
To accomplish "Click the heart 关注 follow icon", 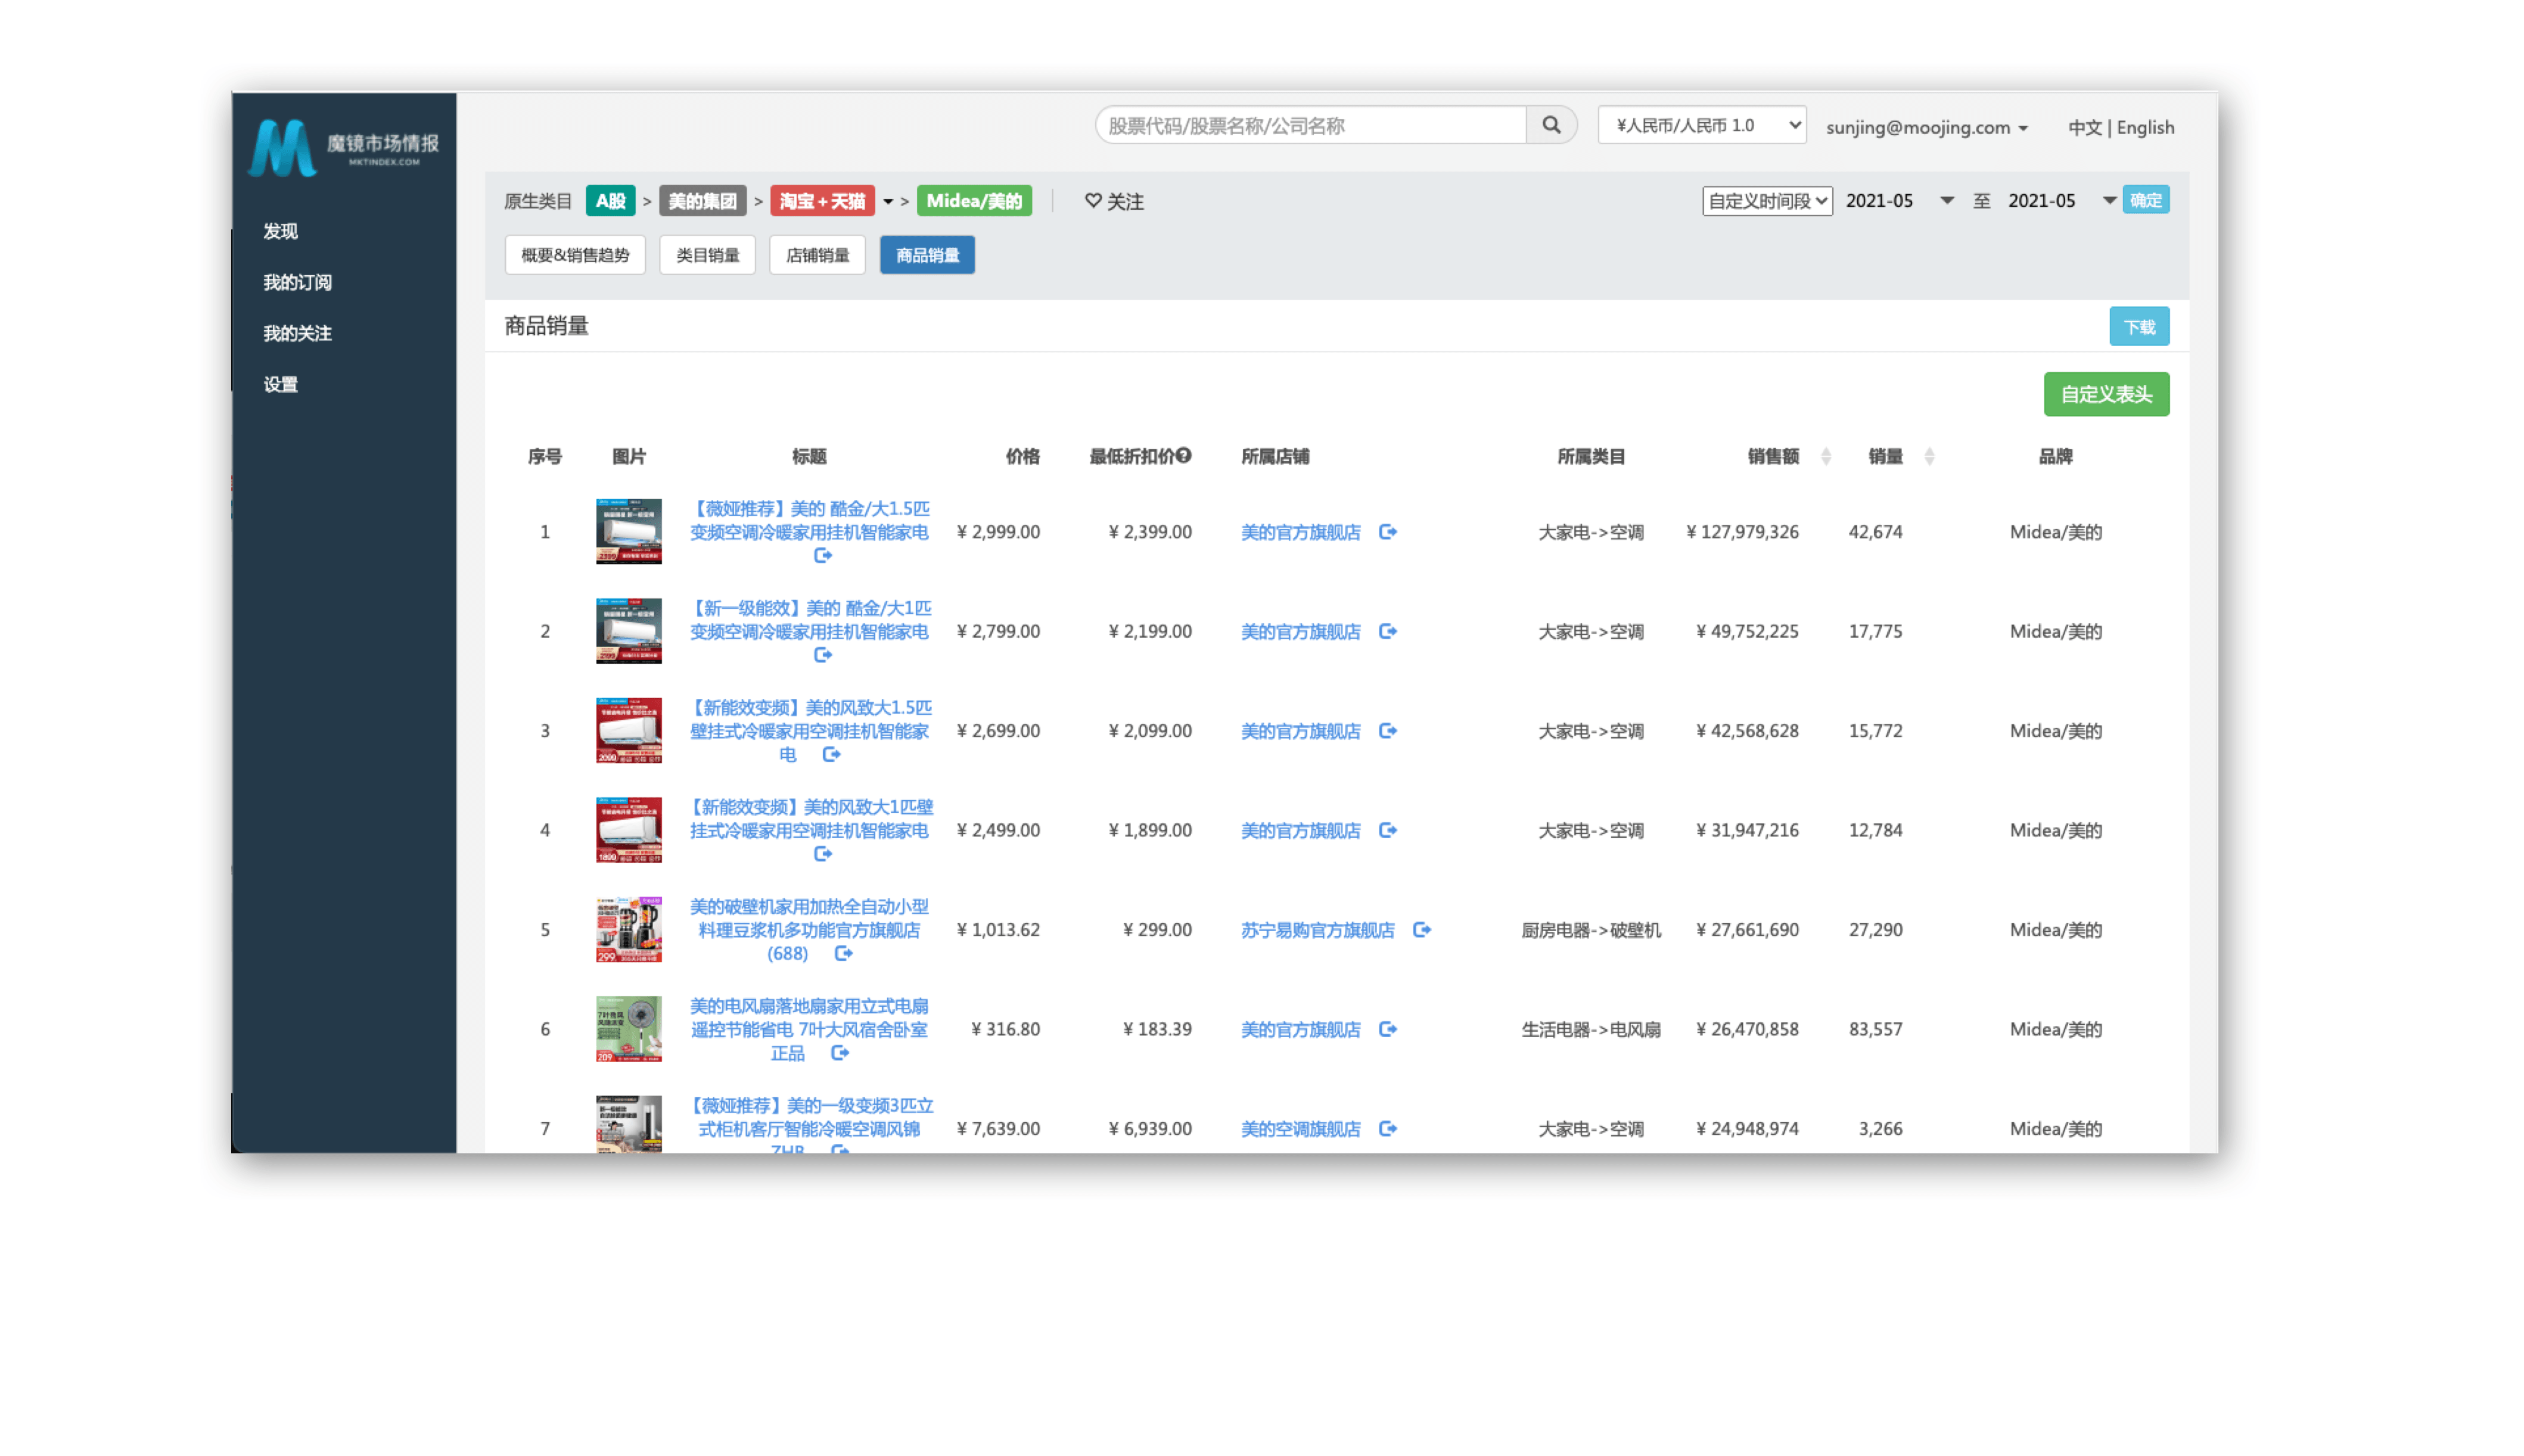I will point(1093,201).
